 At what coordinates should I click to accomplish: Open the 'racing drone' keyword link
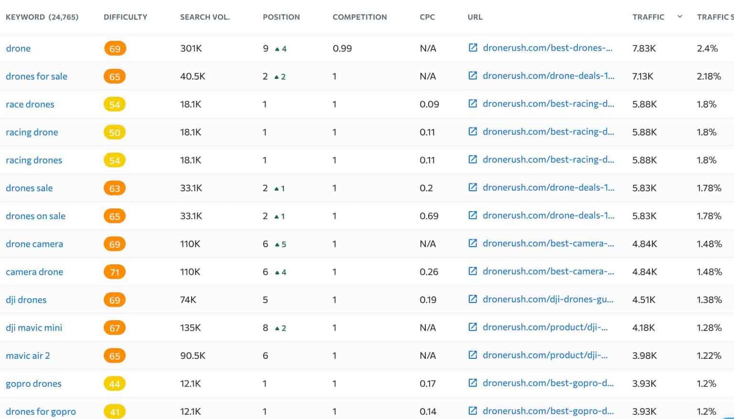tap(32, 132)
